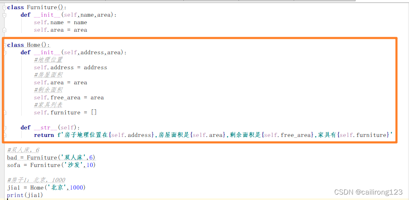Click fold end marker beside the return line
Viewport: 409px width, 200px height.
(x=4, y=135)
